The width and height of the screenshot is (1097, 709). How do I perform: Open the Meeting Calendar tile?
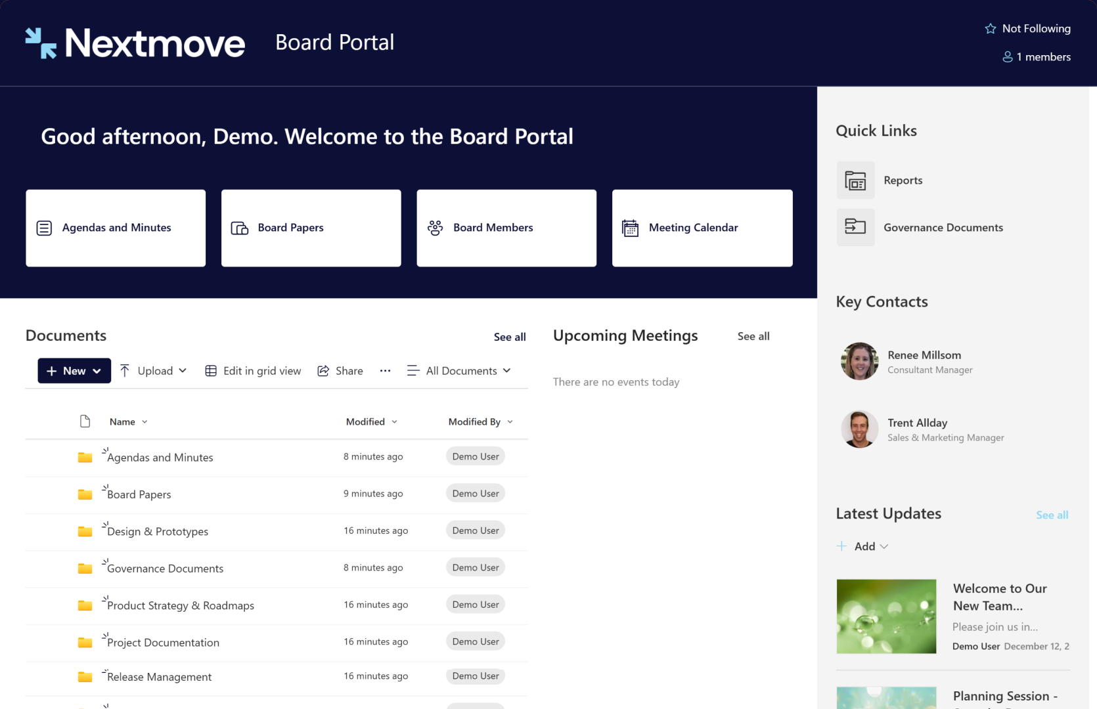[702, 228]
